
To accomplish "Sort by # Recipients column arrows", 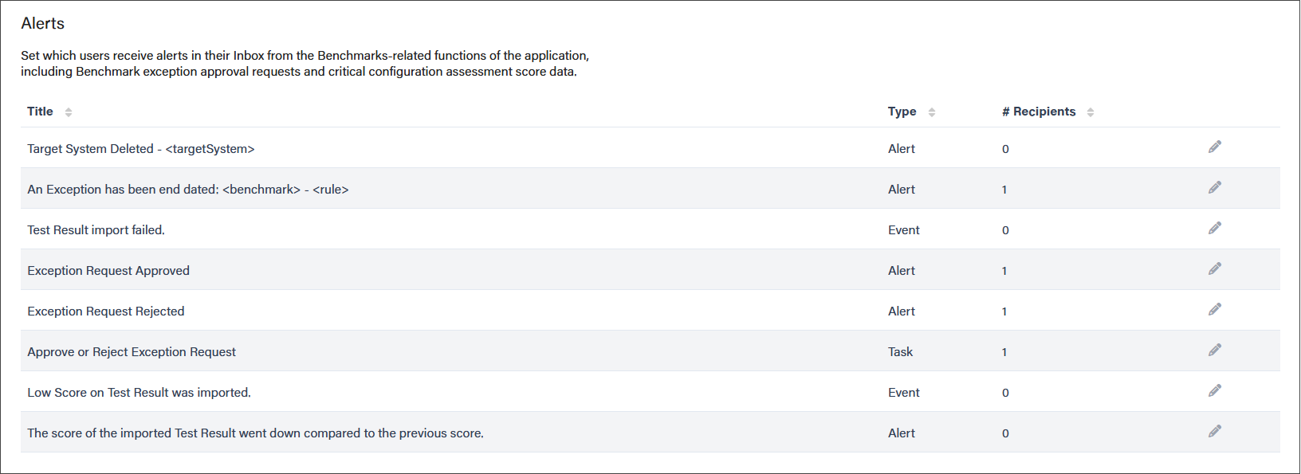I will (1091, 112).
